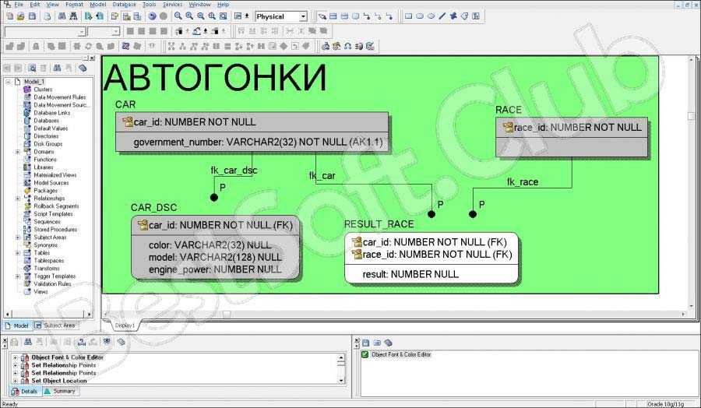Expand the Tables tree node

point(18,253)
